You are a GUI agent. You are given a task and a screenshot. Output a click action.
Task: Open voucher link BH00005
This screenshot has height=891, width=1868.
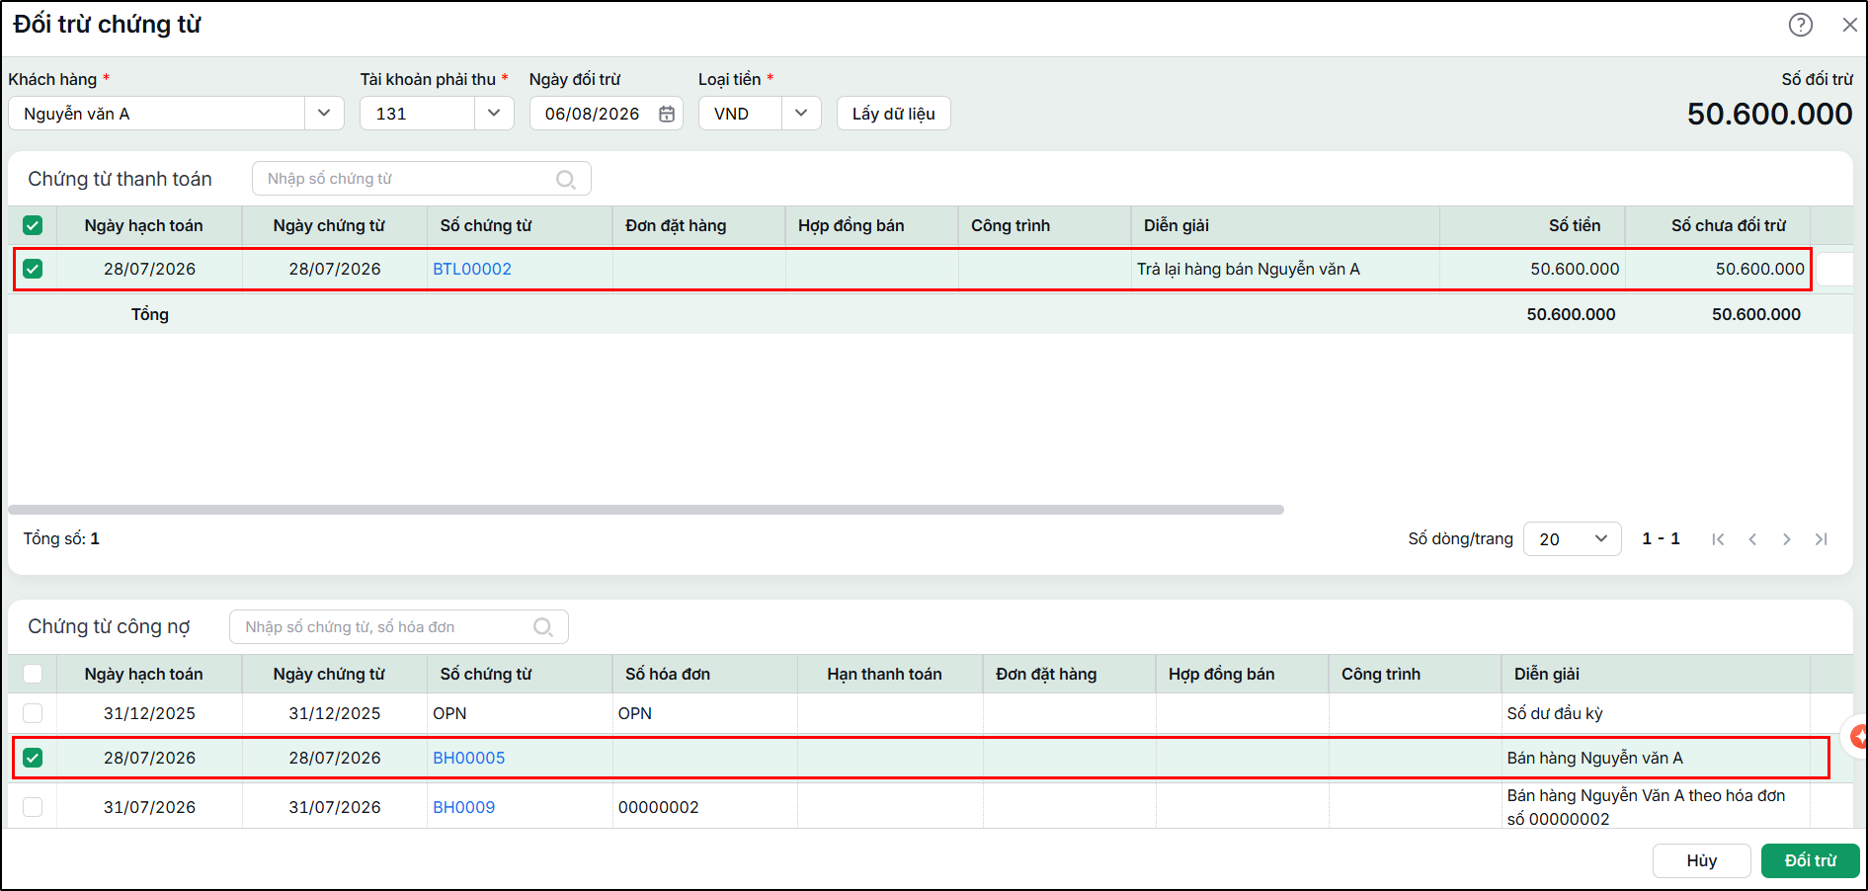[468, 758]
